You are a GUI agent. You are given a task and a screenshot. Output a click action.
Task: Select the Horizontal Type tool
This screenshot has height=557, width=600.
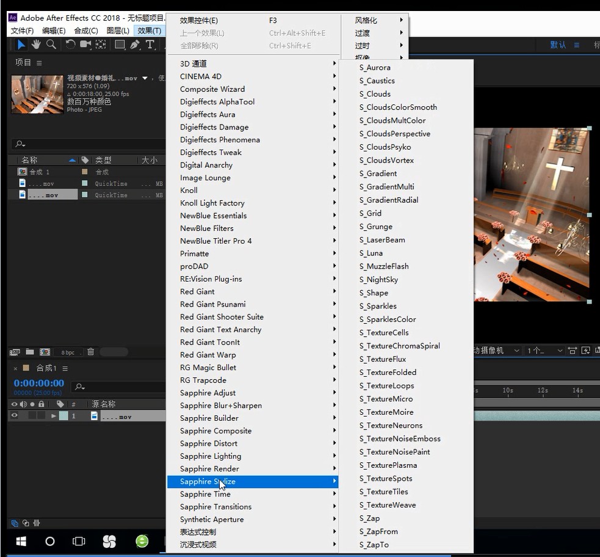[x=150, y=45]
